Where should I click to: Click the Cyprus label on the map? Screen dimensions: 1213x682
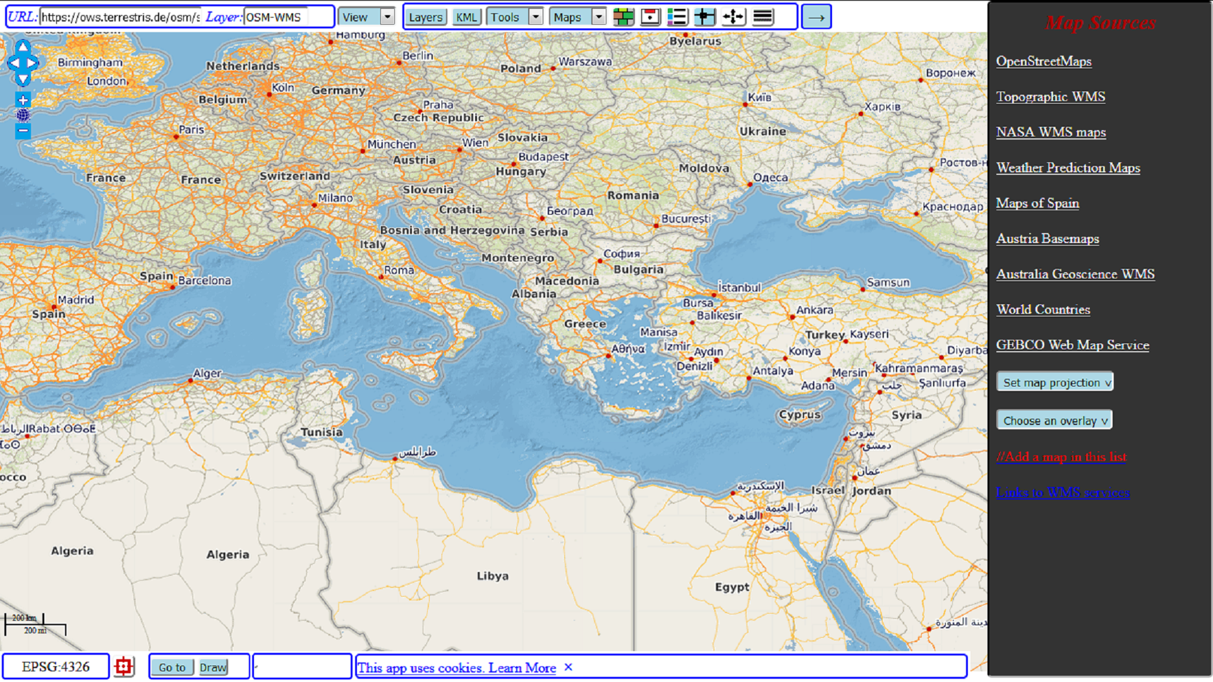tap(799, 414)
